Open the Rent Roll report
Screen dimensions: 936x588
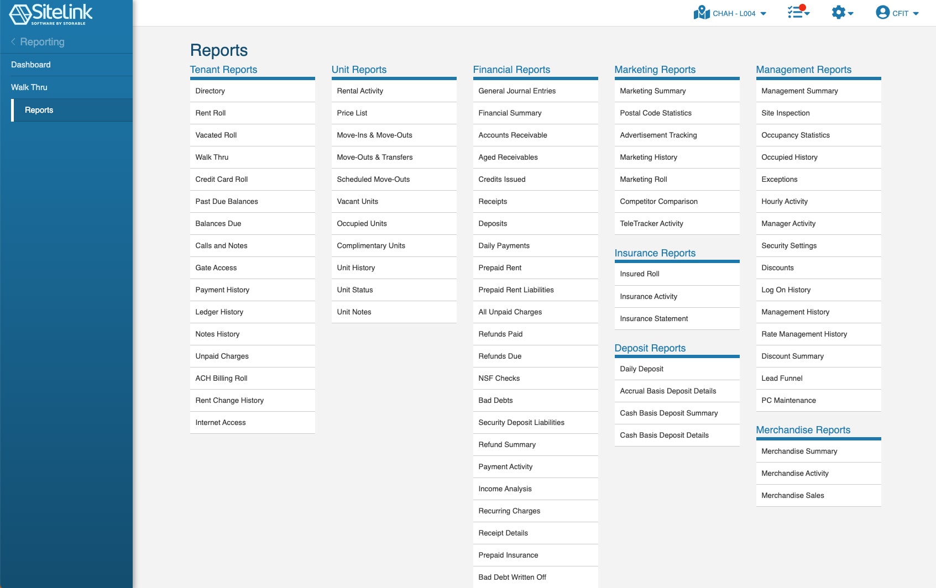[211, 113]
